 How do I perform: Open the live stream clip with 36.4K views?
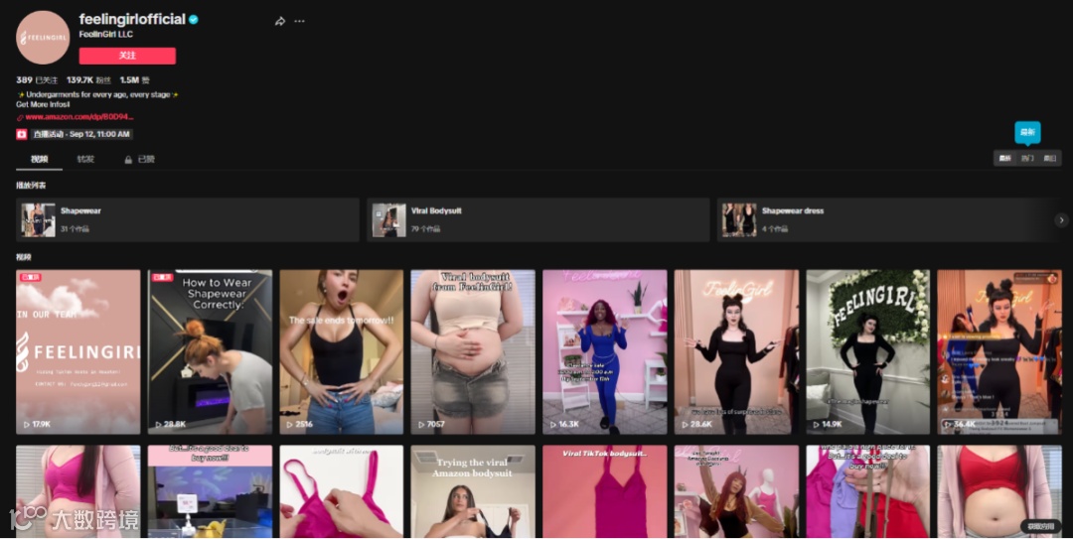click(999, 351)
